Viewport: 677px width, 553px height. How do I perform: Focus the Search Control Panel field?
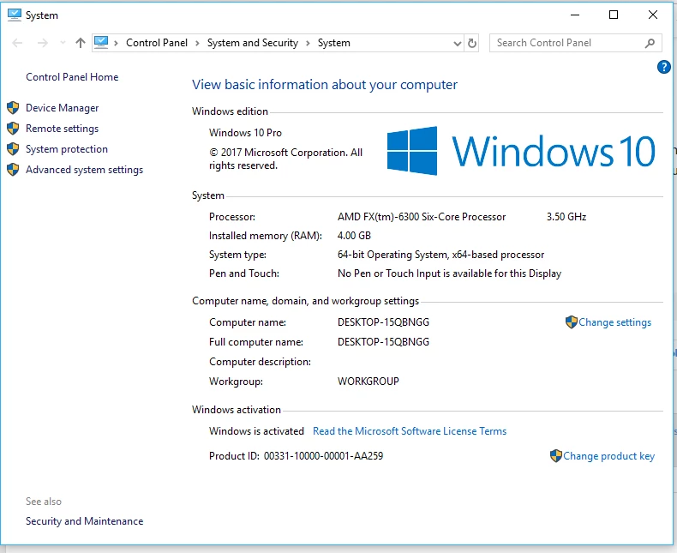click(575, 43)
